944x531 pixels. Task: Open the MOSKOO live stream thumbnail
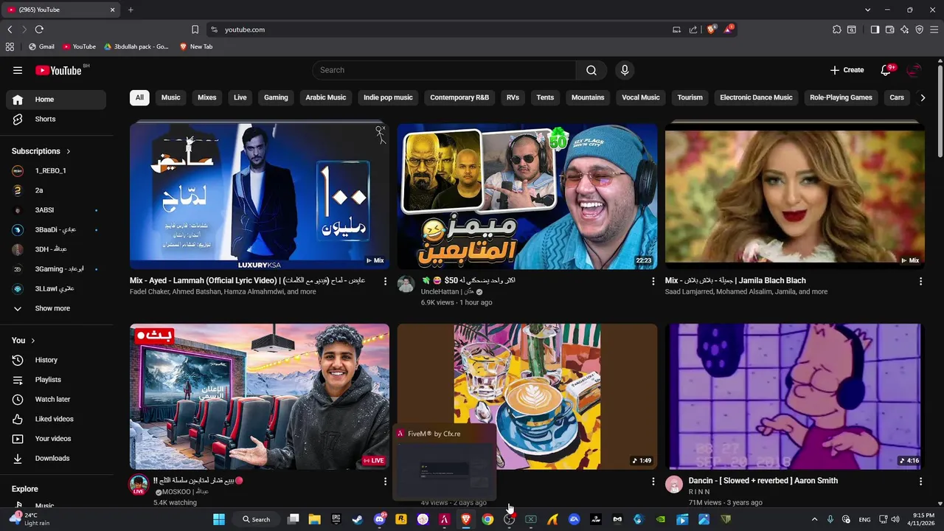(x=260, y=396)
